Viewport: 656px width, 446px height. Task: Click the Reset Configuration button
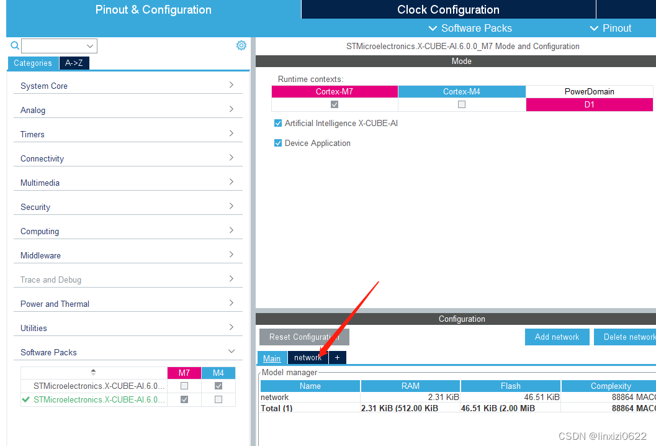click(304, 337)
